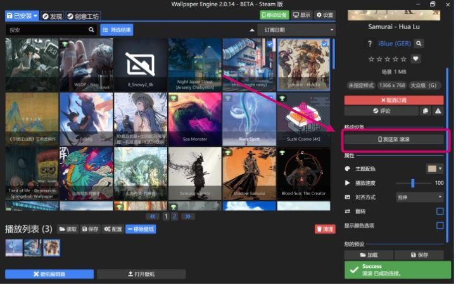Clear (清理) the playlist
Screen dimensions: 456x285
coord(325,229)
